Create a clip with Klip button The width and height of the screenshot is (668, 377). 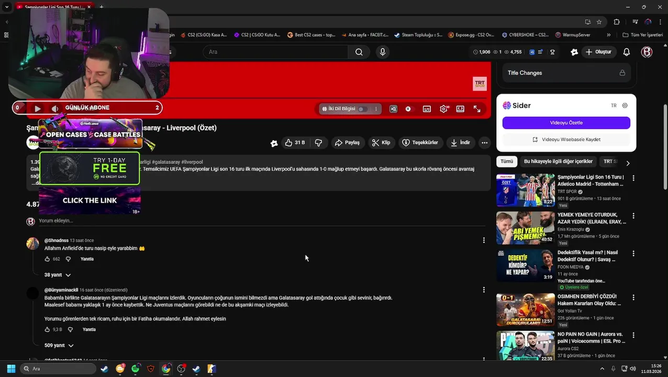pyautogui.click(x=381, y=142)
